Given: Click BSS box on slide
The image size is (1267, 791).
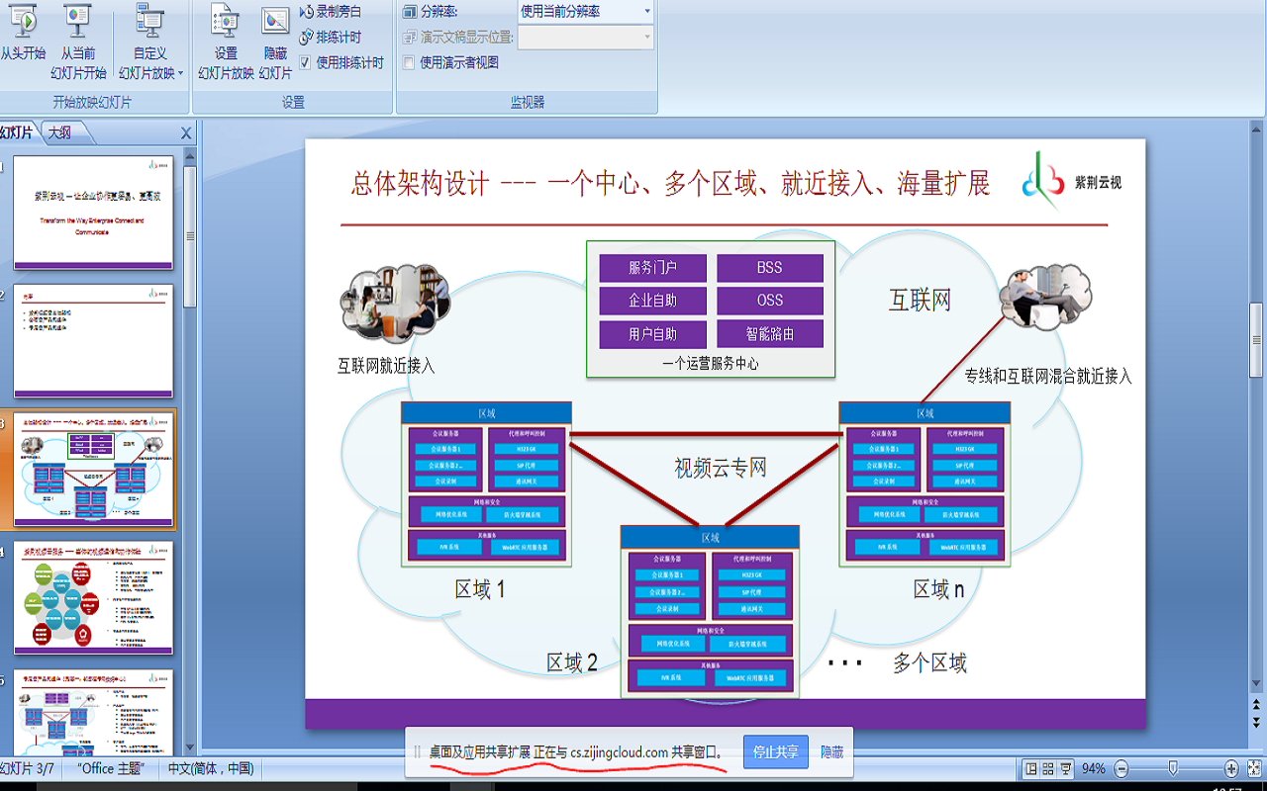Looking at the screenshot, I should point(769,268).
